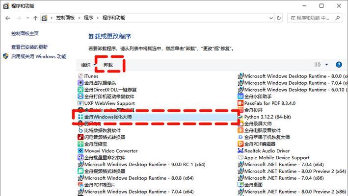The width and height of the screenshot is (348, 196).
Task: Select the Realtek Audio Driver icon
Action: click(241, 151)
